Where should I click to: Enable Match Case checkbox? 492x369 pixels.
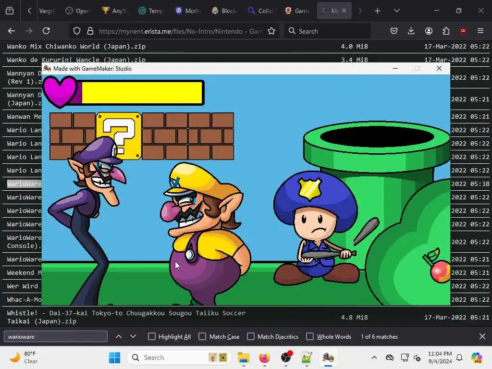[x=202, y=336]
